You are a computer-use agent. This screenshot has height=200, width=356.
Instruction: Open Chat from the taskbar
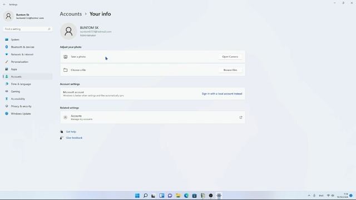[x=170, y=196]
